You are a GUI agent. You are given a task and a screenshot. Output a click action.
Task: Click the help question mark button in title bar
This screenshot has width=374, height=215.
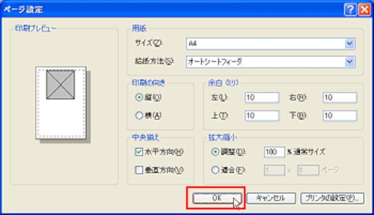[x=350, y=9]
